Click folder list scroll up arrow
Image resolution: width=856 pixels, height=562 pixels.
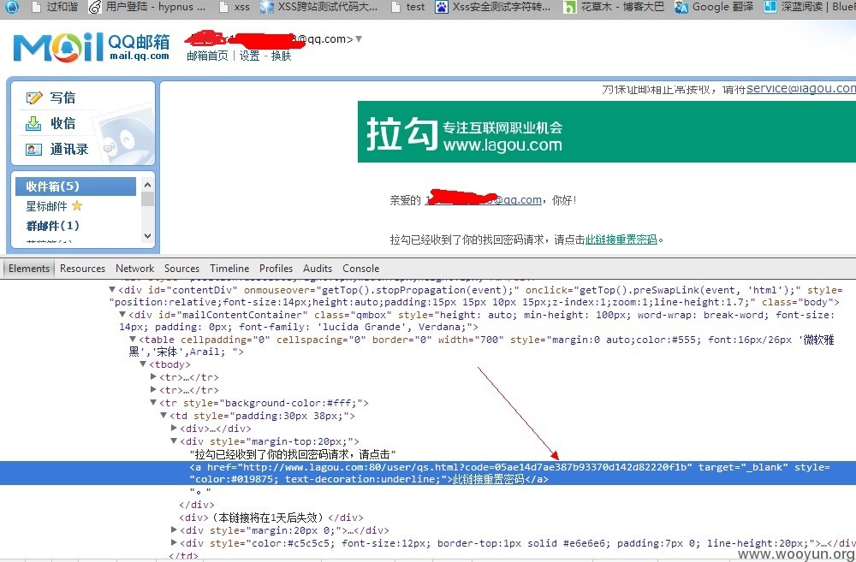[x=147, y=185]
